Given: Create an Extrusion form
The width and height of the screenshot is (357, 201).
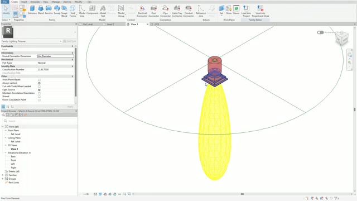Looking at the screenshot, I should coord(32,10).
